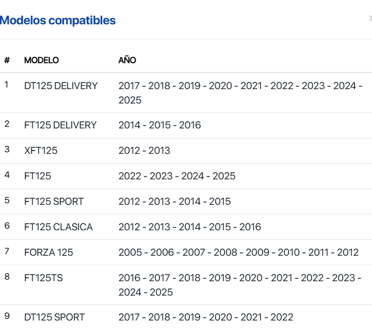The height and width of the screenshot is (336, 372).
Task: Click the FORZA 125 model name
Action: 49,252
